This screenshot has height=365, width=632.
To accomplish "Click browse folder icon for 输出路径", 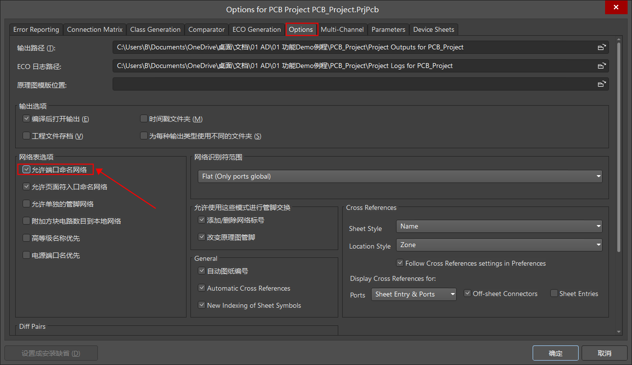I will point(602,47).
